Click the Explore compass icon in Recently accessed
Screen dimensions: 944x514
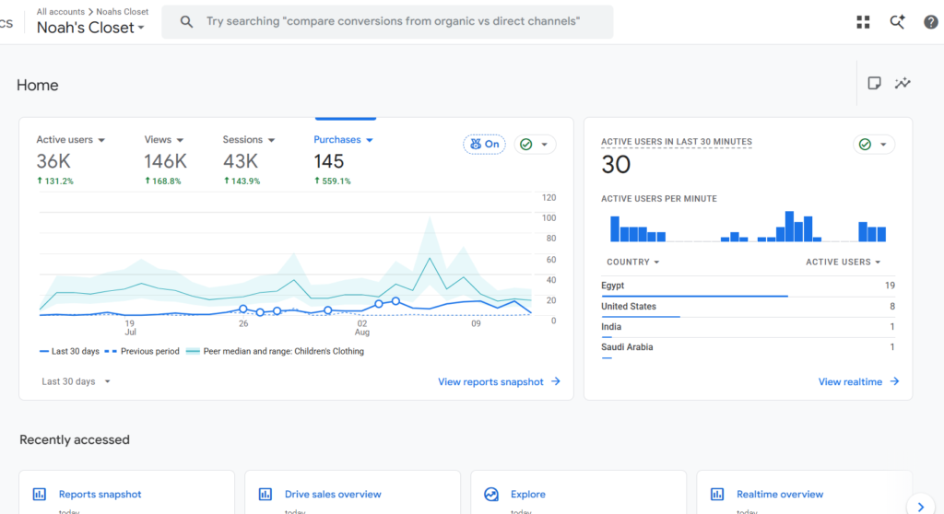pyautogui.click(x=491, y=494)
